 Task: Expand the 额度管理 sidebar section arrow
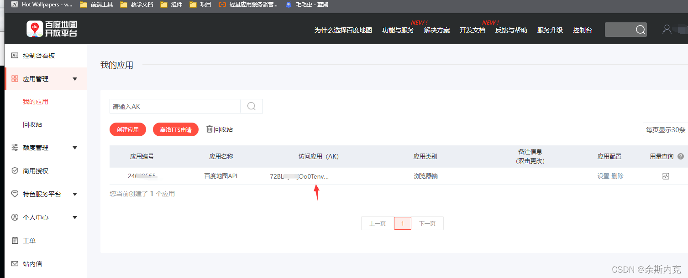[x=75, y=148]
